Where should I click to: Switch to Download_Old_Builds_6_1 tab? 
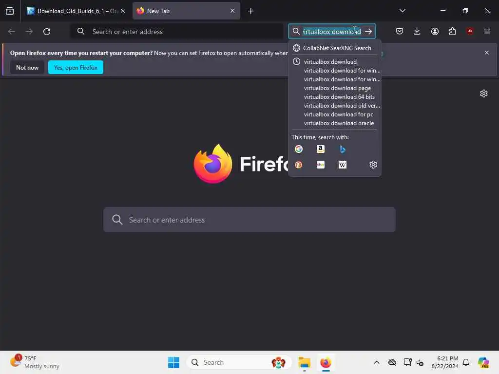pos(72,11)
